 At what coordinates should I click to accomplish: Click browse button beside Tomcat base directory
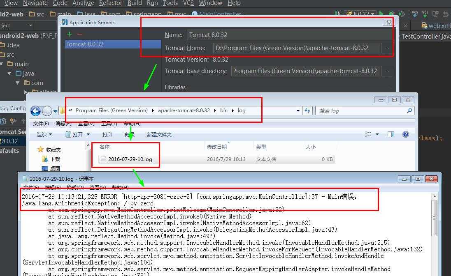tap(387, 71)
